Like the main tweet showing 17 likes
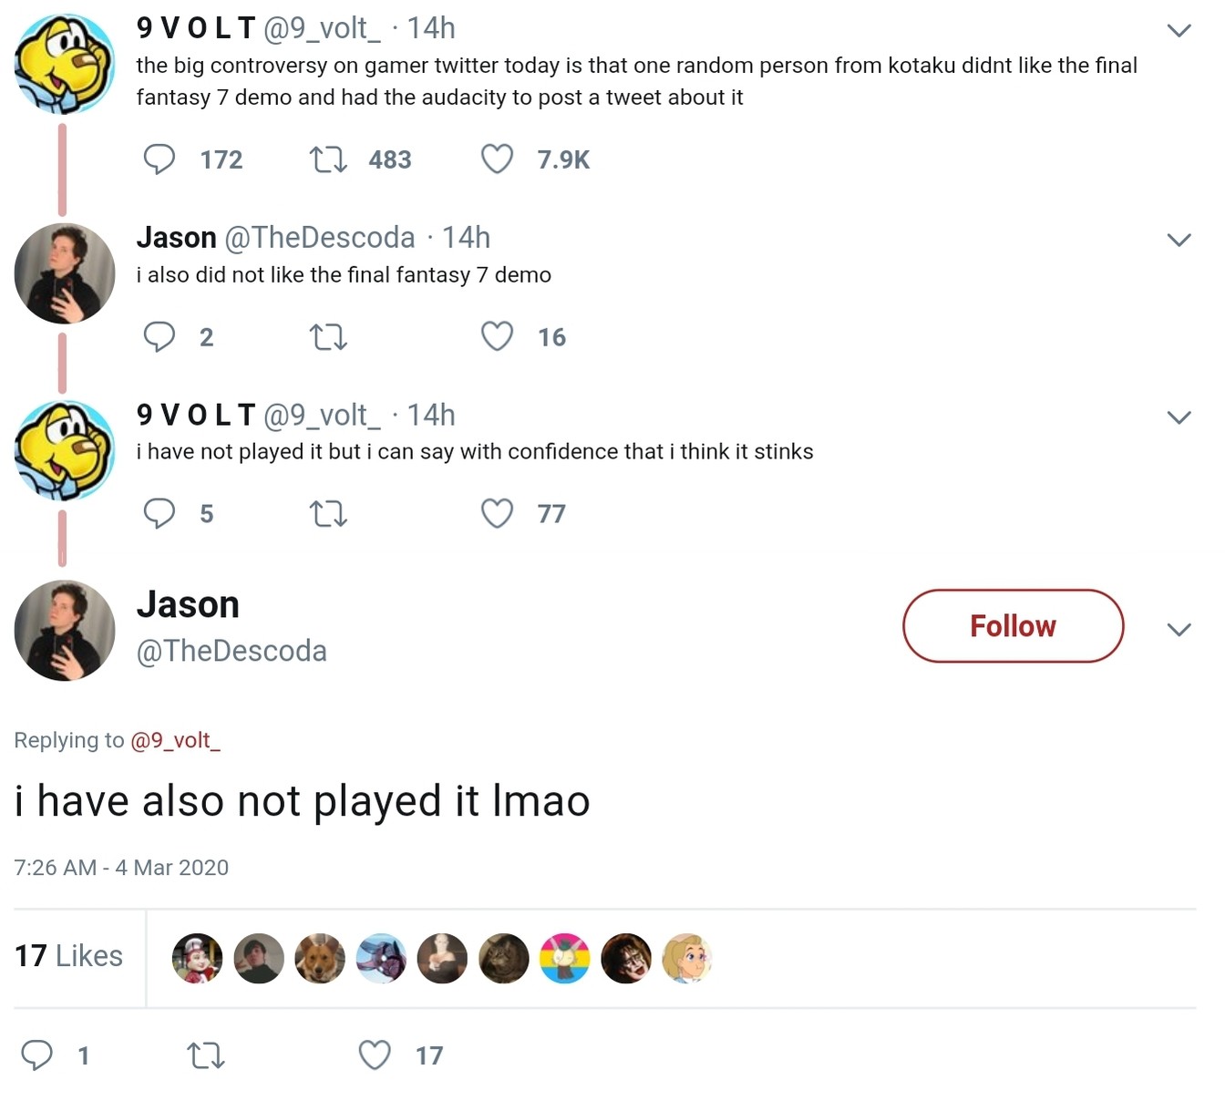 375,1054
